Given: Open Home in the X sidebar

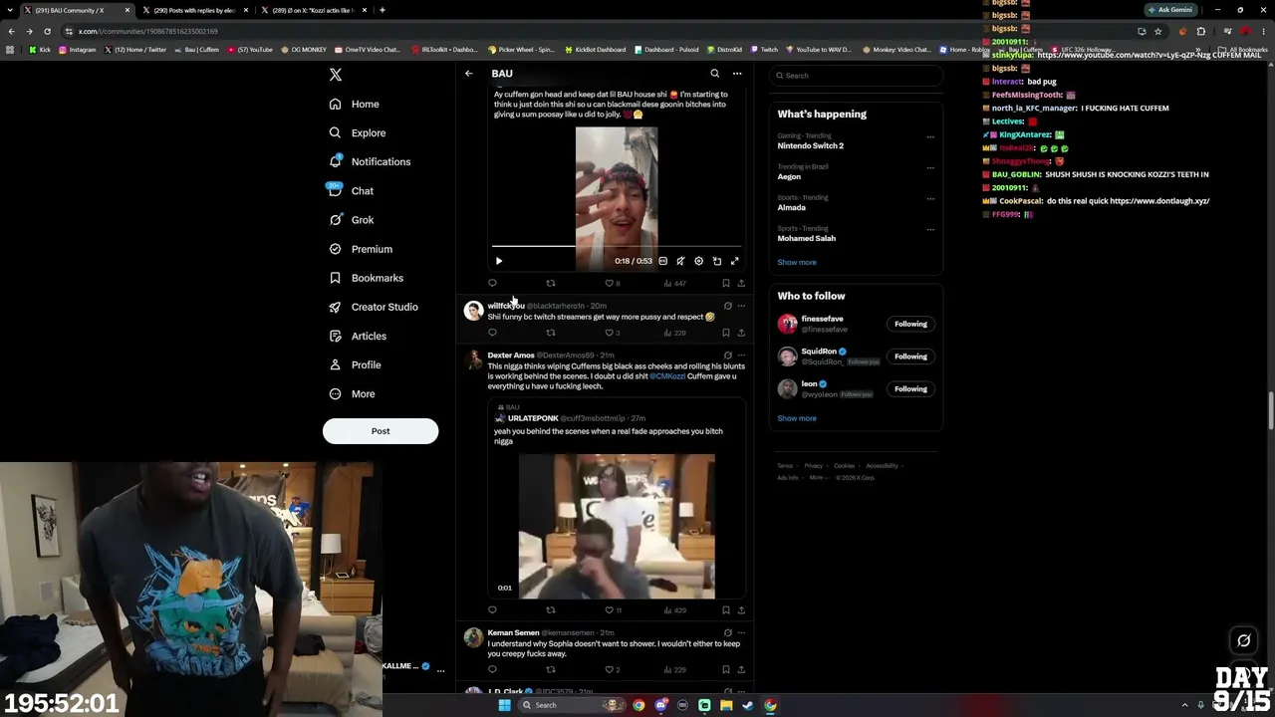Looking at the screenshot, I should 354,105.
